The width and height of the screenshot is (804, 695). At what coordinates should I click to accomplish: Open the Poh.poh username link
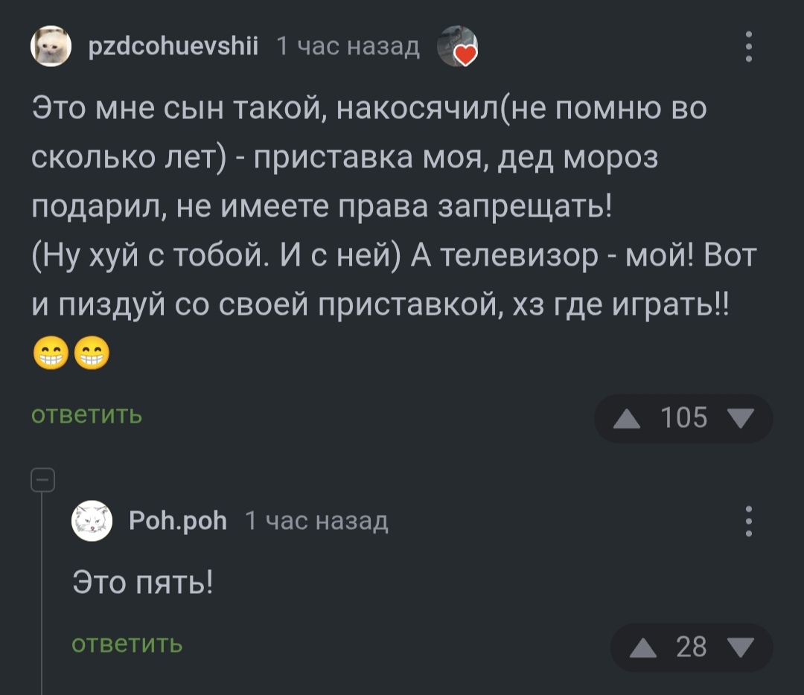(177, 521)
